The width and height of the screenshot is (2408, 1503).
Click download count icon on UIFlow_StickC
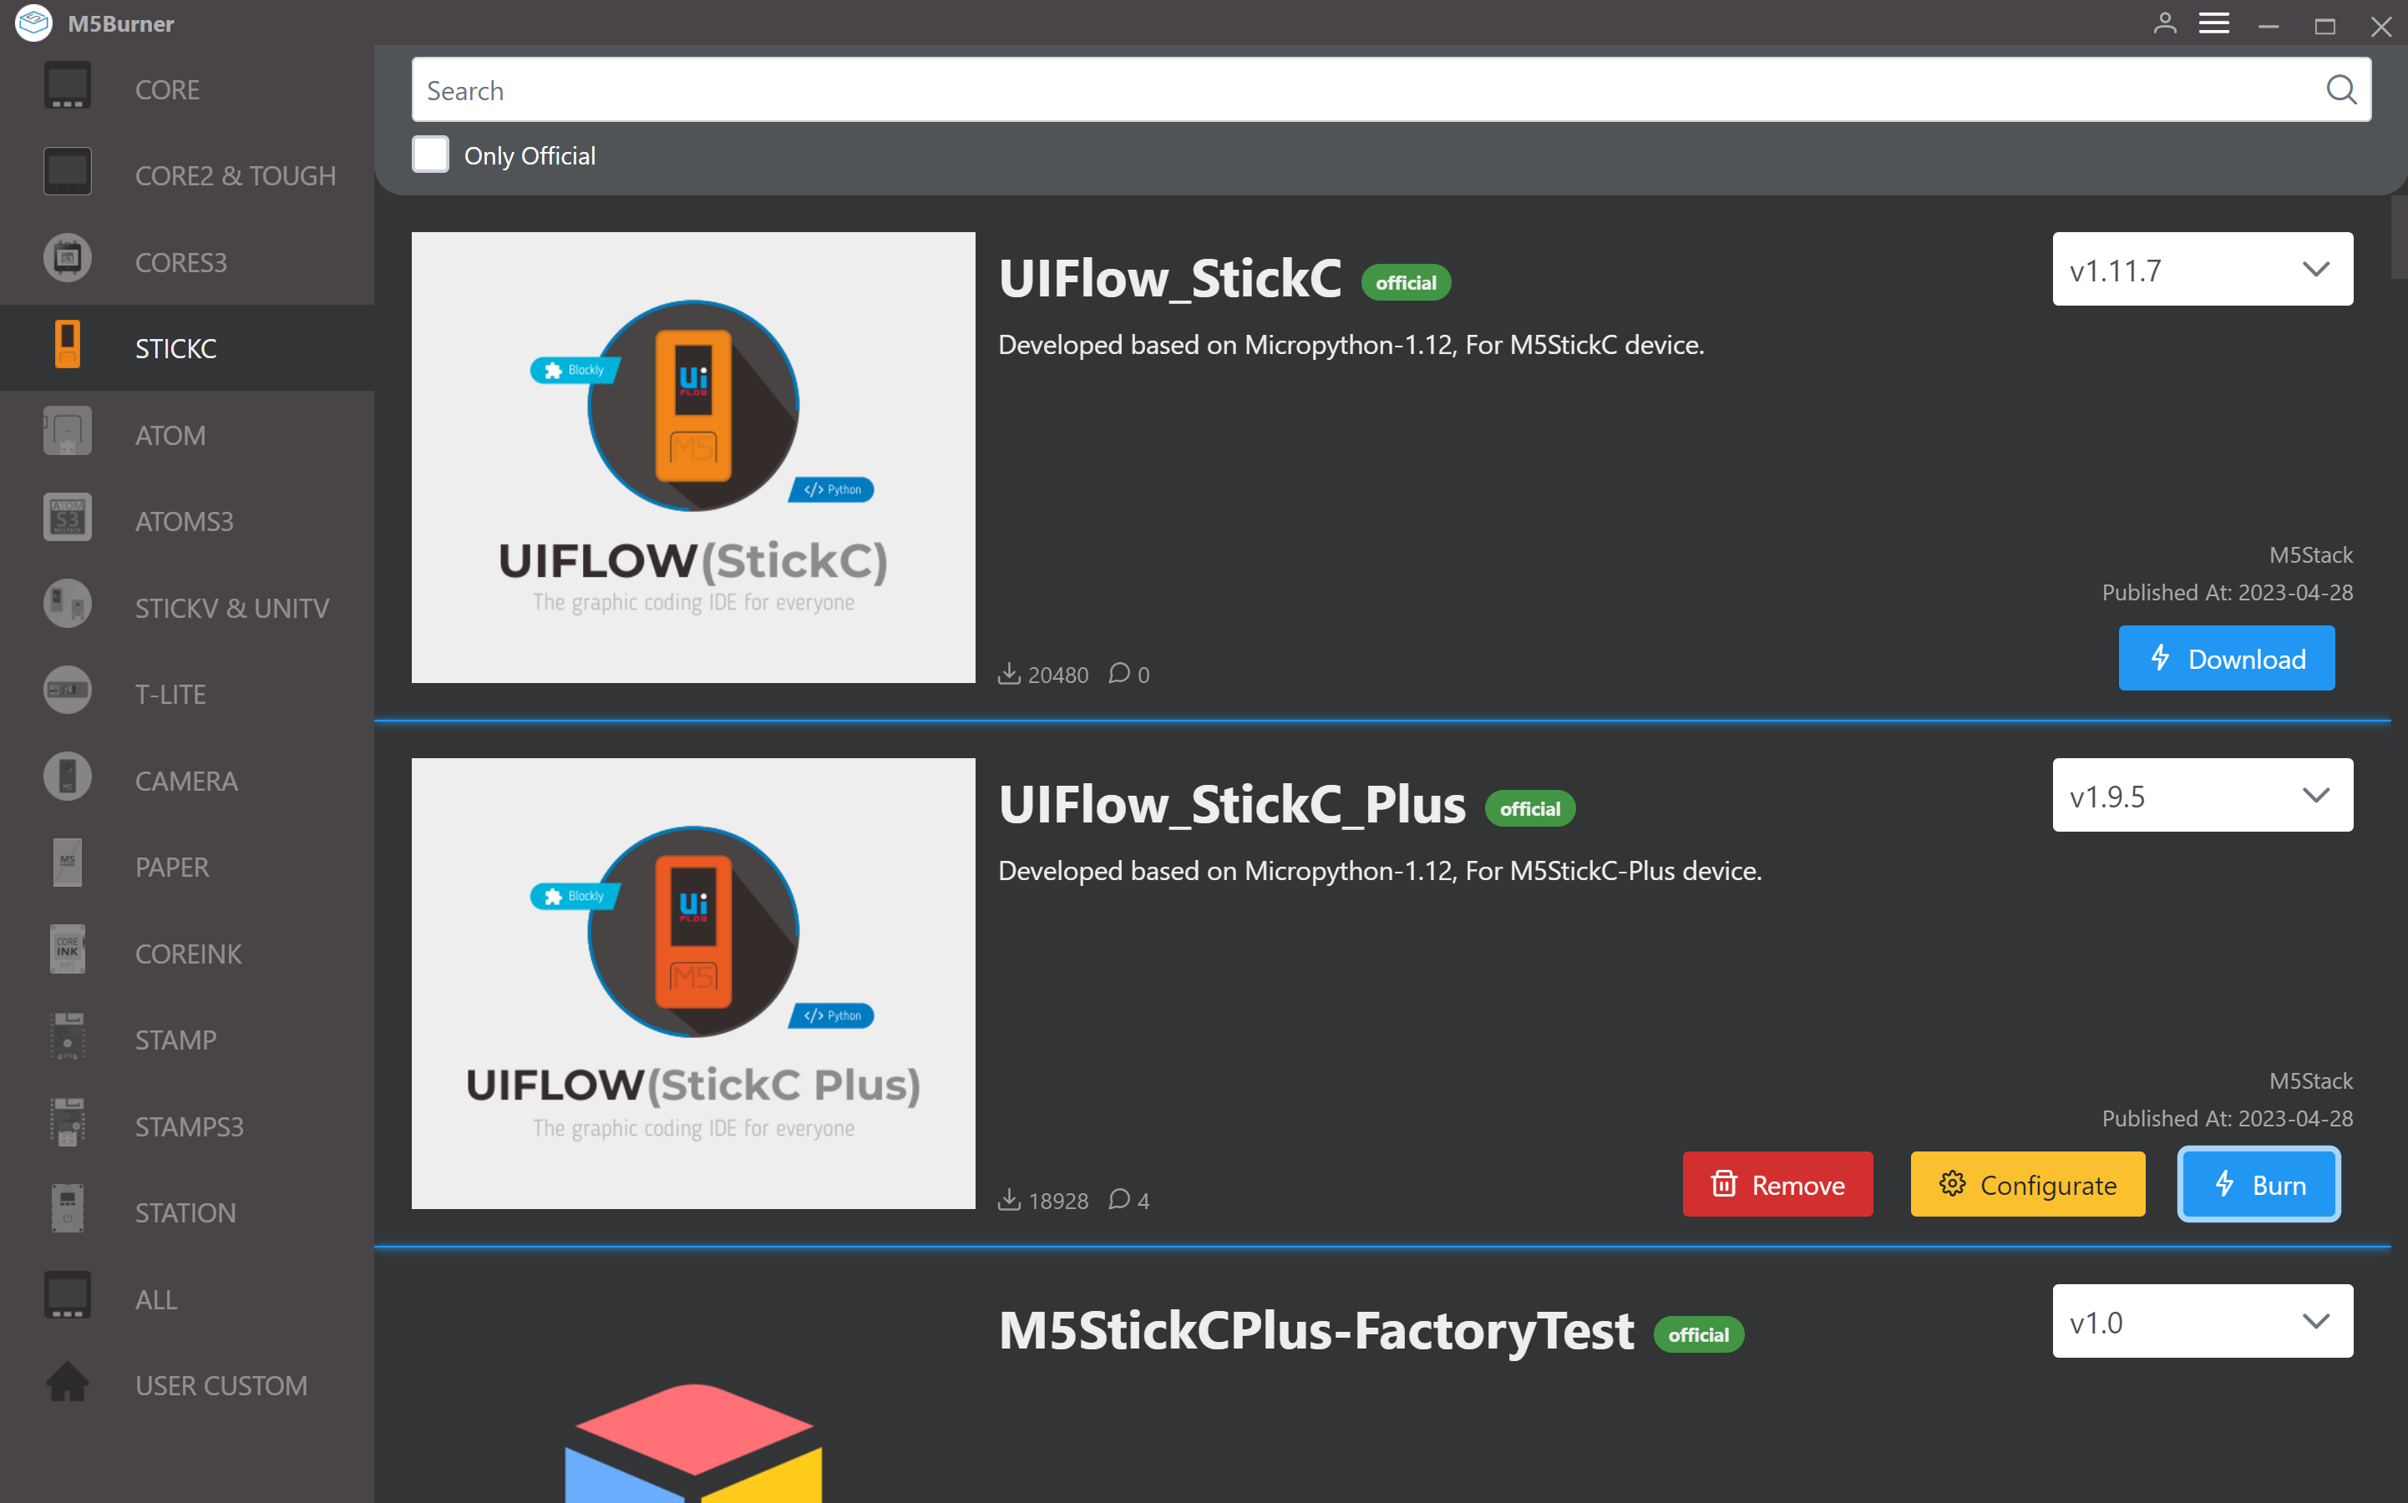(1008, 674)
